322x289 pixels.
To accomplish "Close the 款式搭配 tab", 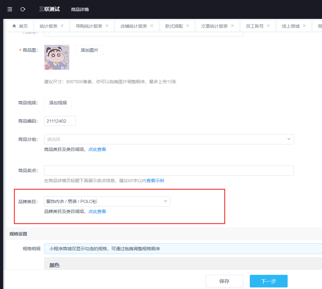I will [187, 26].
